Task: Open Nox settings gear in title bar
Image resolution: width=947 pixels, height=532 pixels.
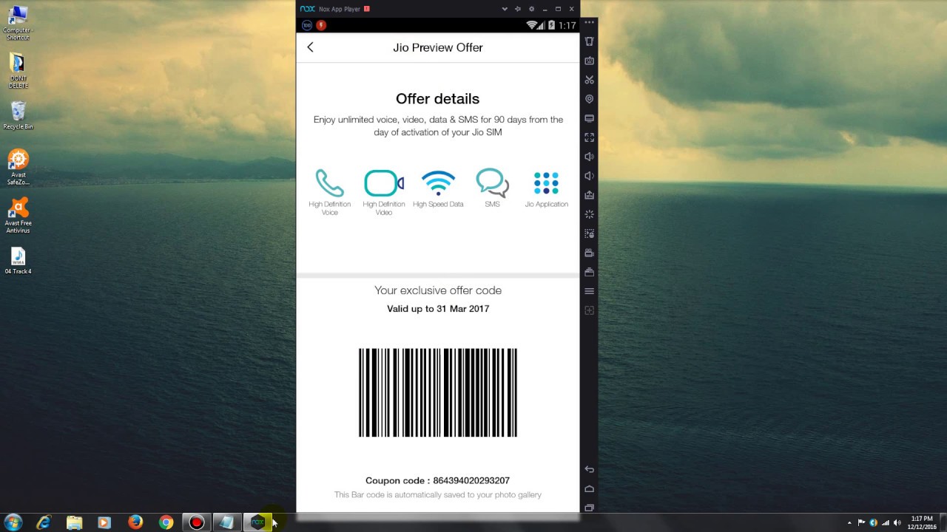Action: pos(531,9)
